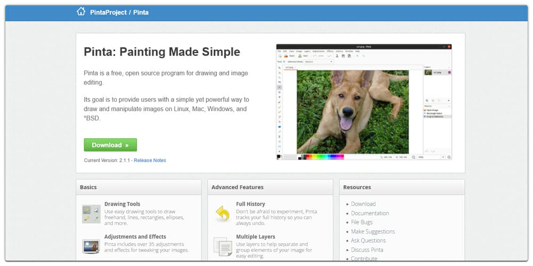Click the Multiple Layers heading text
The width and height of the screenshot is (533, 266).
[x=255, y=237]
